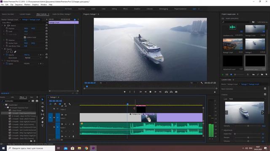Open the Look dropdown in Lumetri

click(247, 99)
